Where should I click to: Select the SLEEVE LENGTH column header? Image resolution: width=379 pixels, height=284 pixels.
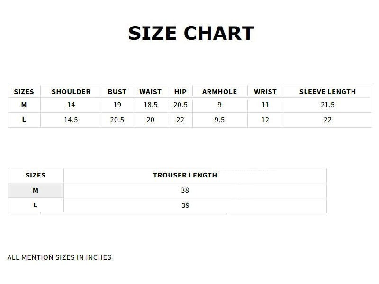click(x=327, y=92)
